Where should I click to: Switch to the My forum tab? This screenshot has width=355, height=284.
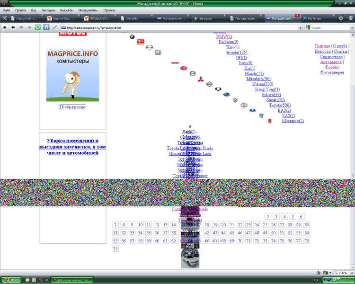pyautogui.click(x=317, y=18)
